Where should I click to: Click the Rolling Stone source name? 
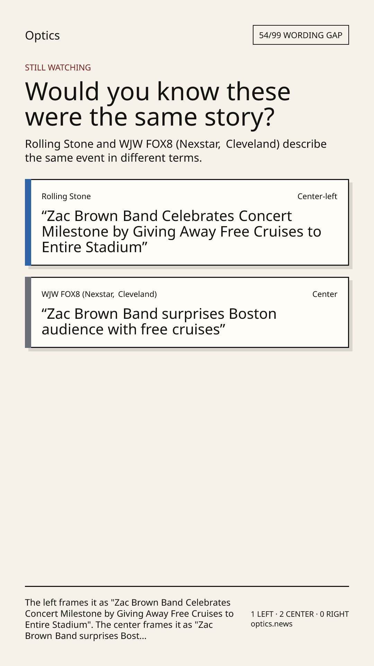[x=66, y=196]
